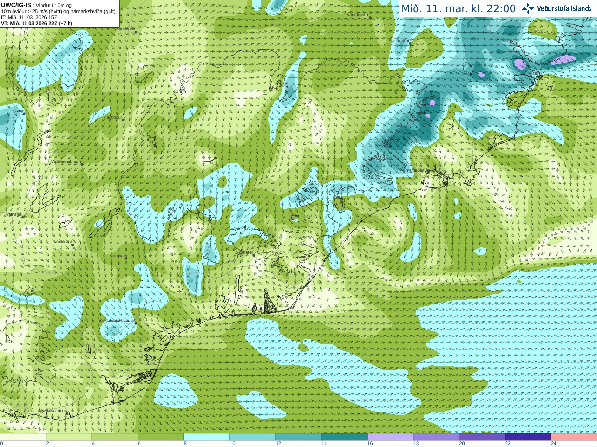597x447 pixels.
Task: Click the 2–4 m/s light green legend swatch
Action: (69, 437)
